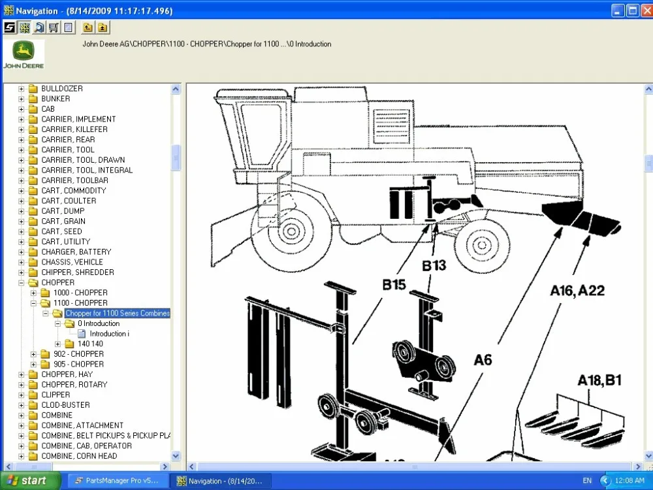Image resolution: width=653 pixels, height=490 pixels.
Task: Select CHASSIS, VEHICLE entry
Action: (72, 262)
